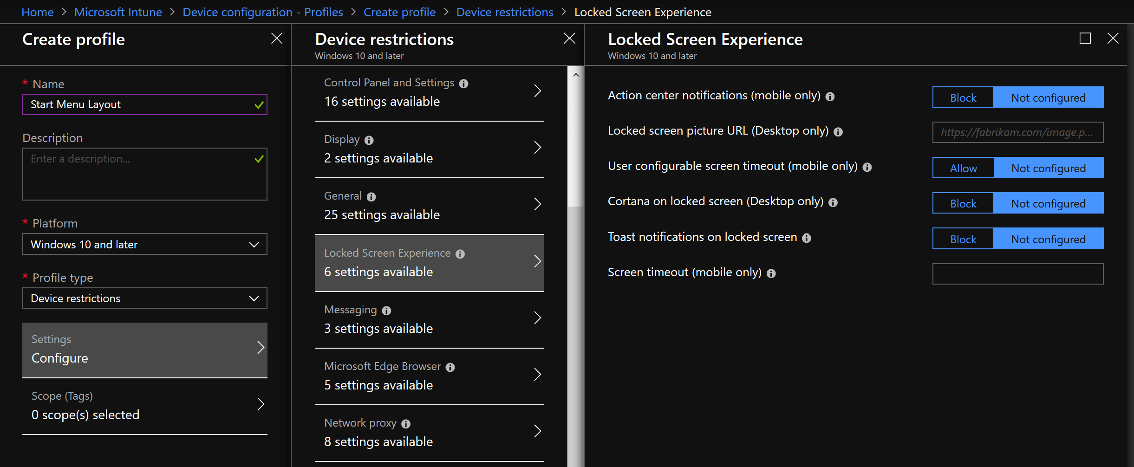The width and height of the screenshot is (1134, 467).
Task: Open info tooltip for Toast notifications setting
Action: pyautogui.click(x=808, y=238)
